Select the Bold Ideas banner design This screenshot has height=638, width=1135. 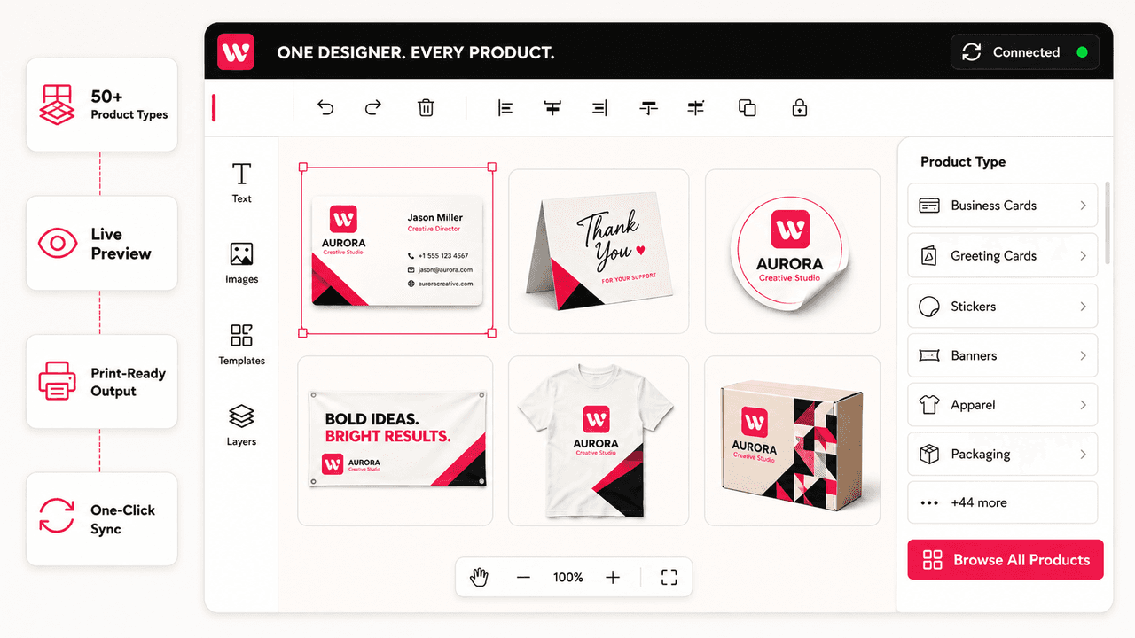pyautogui.click(x=395, y=440)
